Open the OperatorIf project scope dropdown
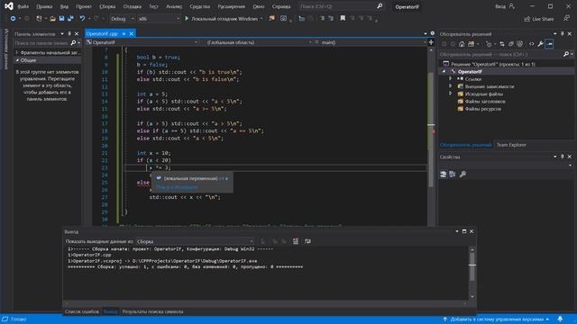Screen dimensions: 577x324 click(142, 42)
